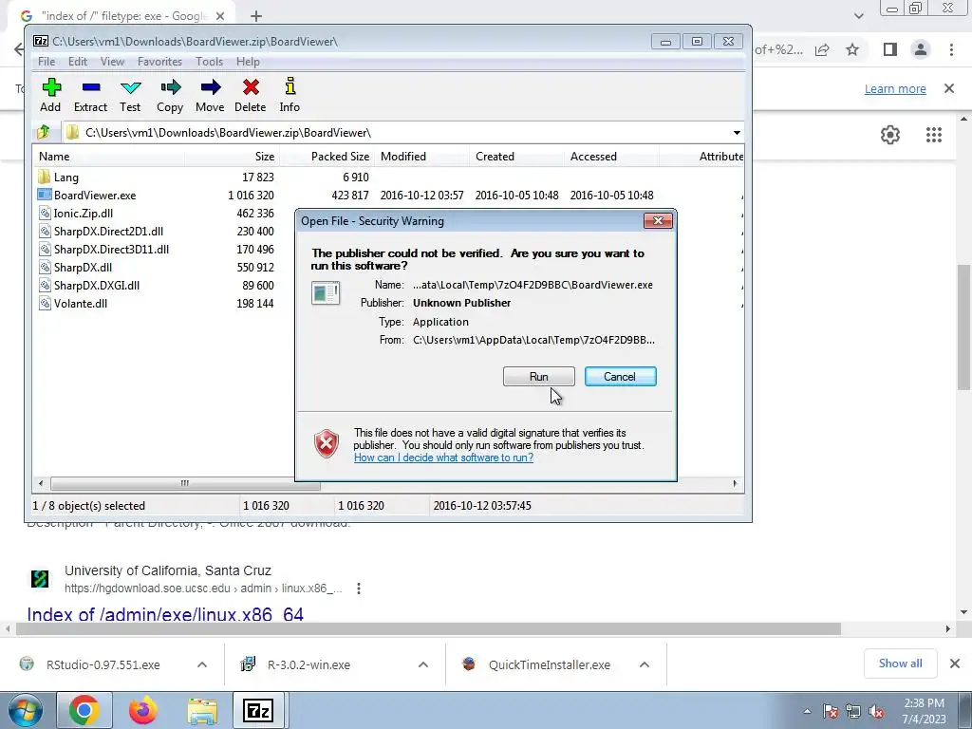Open the Help menu in 7-Zip
972x729 pixels.
[x=248, y=62]
